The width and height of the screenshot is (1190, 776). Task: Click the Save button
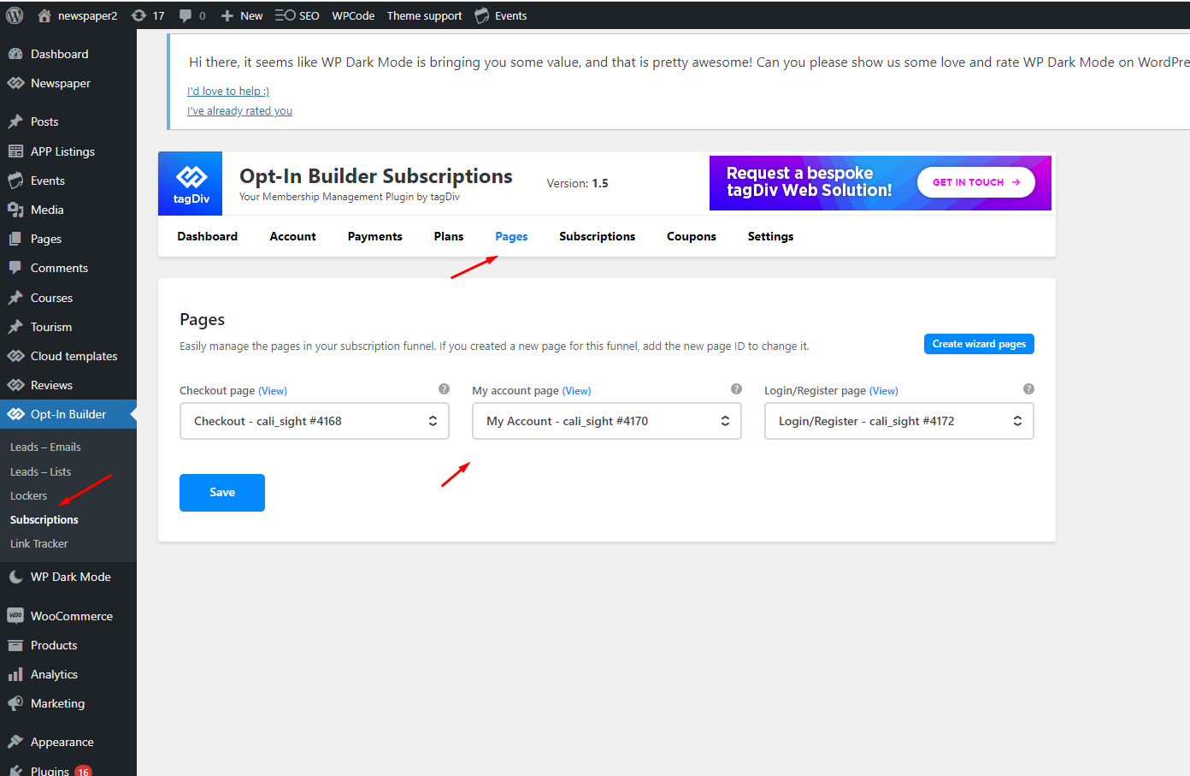pyautogui.click(x=222, y=493)
